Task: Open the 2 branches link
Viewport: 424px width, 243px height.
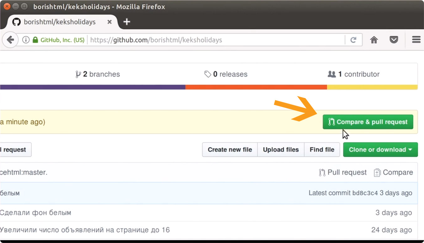Action: tap(98, 74)
